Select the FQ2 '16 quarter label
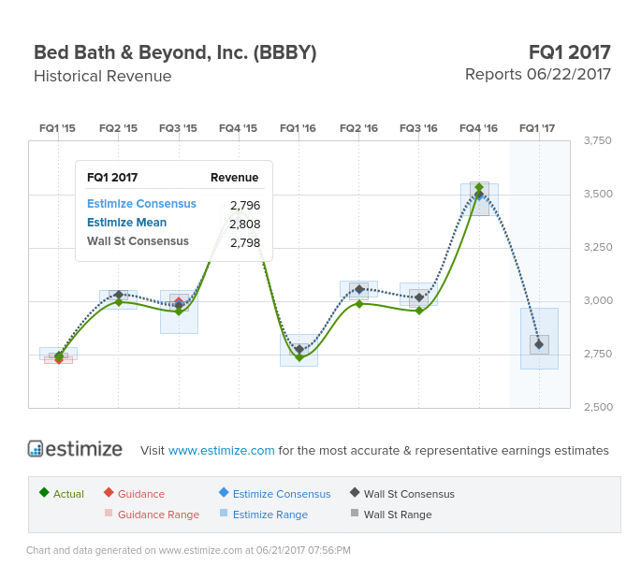Image resolution: width=641 pixels, height=580 pixels. point(358,128)
